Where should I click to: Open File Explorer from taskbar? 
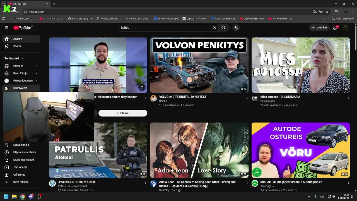(14, 197)
